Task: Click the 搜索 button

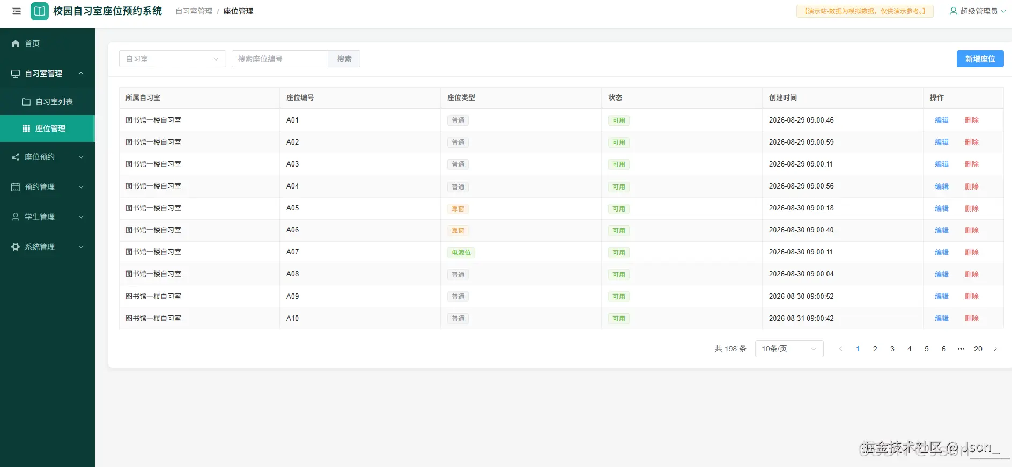Action: pyautogui.click(x=344, y=59)
